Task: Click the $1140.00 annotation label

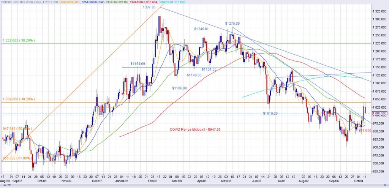Action: point(194,75)
